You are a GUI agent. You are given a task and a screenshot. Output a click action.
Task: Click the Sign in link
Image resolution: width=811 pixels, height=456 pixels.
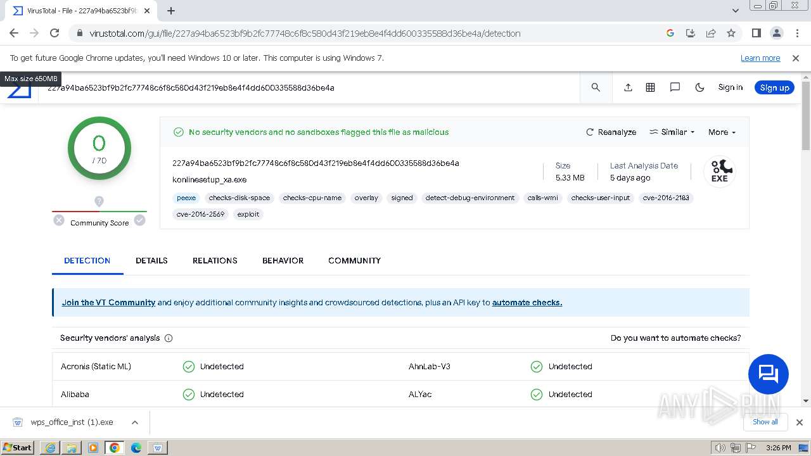730,87
